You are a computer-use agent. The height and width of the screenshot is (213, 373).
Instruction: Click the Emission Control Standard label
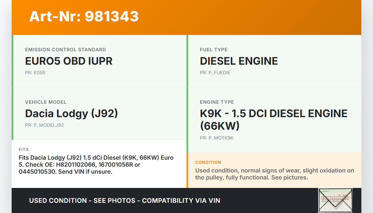[65, 50]
